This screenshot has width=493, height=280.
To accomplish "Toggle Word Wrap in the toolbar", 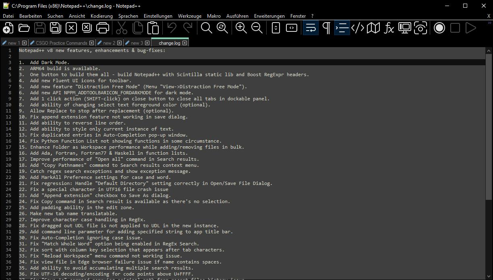I will [311, 28].
